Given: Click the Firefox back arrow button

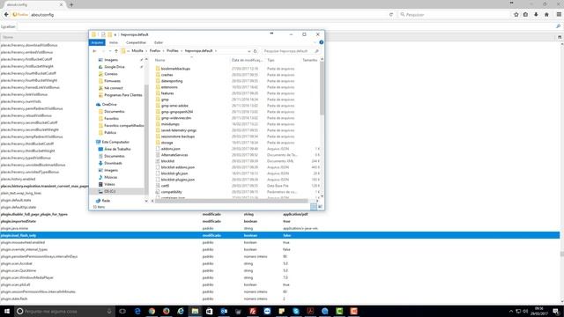Looking at the screenshot, I should [6, 14].
